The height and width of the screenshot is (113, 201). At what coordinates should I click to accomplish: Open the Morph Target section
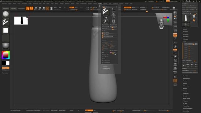186,99
